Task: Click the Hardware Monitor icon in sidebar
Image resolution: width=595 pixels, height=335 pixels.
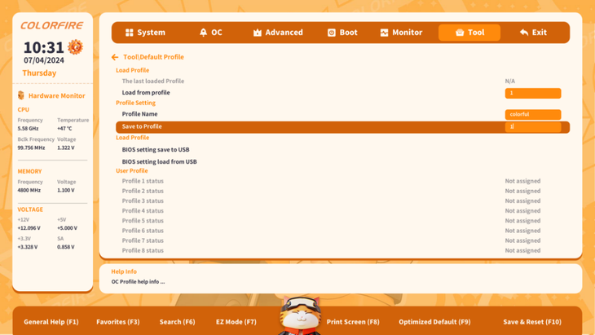Action: coord(21,95)
